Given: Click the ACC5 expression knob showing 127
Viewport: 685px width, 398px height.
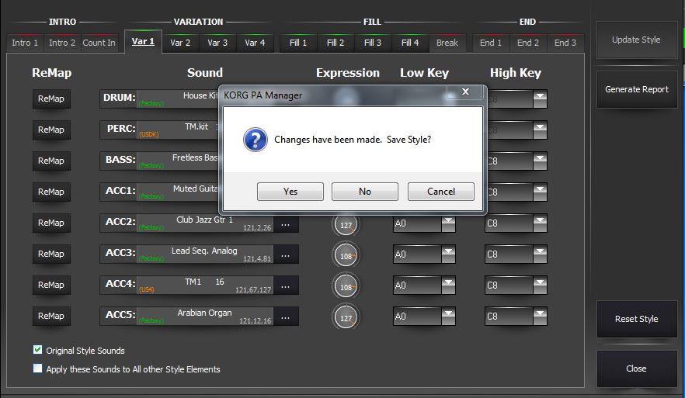Looking at the screenshot, I should pyautogui.click(x=346, y=317).
